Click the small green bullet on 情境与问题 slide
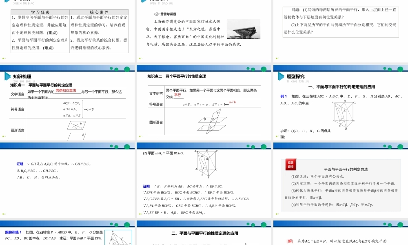This screenshot has width=408, height=245. pos(140,58)
